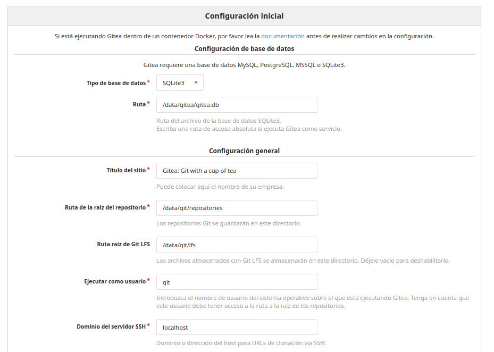Expand the SQLite3 database type dropdown

[x=180, y=83]
